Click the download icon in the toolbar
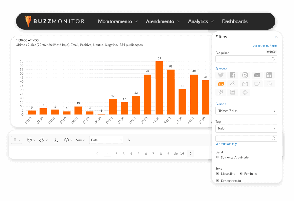The width and height of the screenshot is (294, 201). (x=56, y=140)
